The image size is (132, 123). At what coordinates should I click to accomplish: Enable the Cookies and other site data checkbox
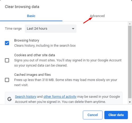(7, 60)
